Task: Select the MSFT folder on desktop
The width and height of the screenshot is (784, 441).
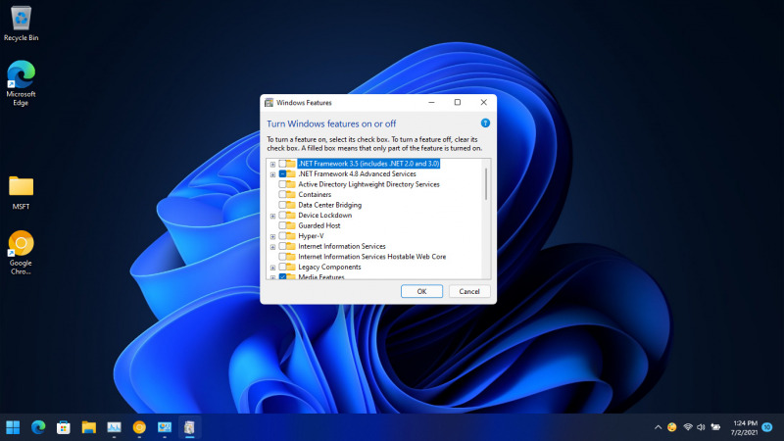Action: point(21,192)
